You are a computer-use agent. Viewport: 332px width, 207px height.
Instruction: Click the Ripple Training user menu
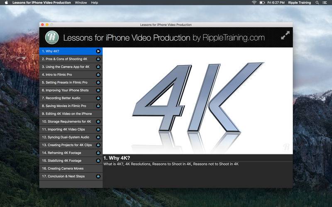click(x=299, y=2)
